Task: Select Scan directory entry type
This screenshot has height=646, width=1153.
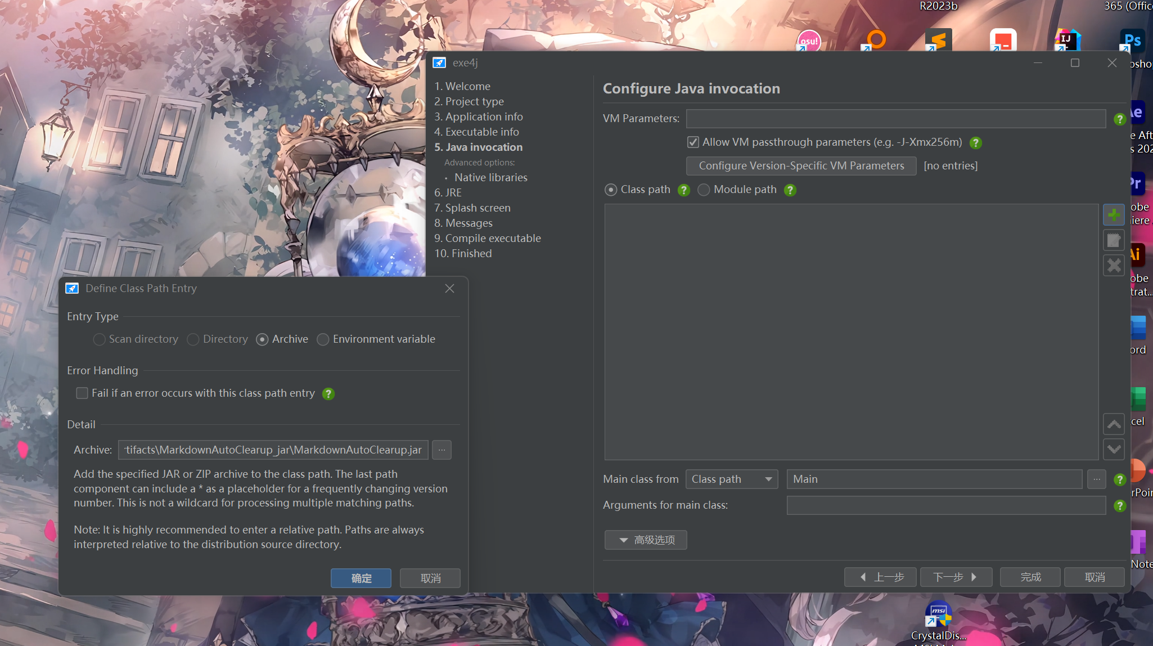Action: [136, 339]
